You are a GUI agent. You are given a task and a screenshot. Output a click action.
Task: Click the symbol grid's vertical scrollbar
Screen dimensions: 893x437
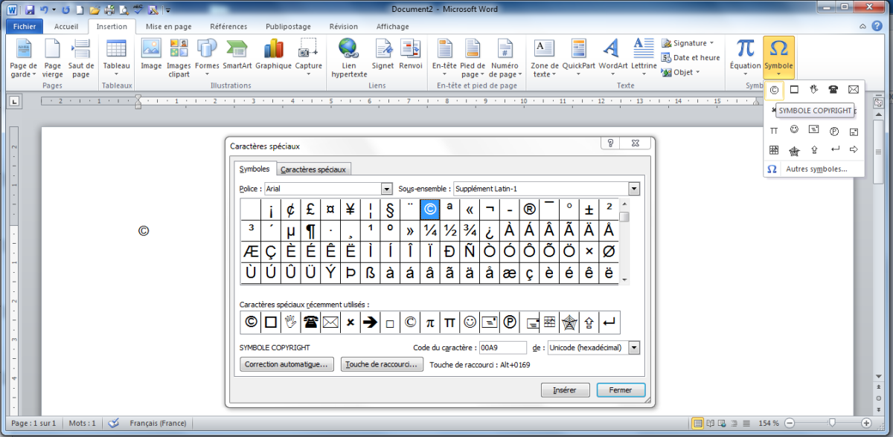click(625, 242)
